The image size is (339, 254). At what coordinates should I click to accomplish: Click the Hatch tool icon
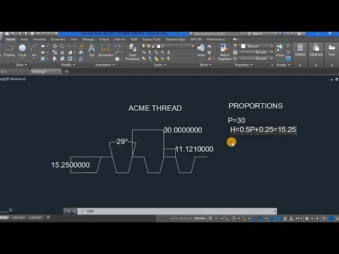click(43, 59)
